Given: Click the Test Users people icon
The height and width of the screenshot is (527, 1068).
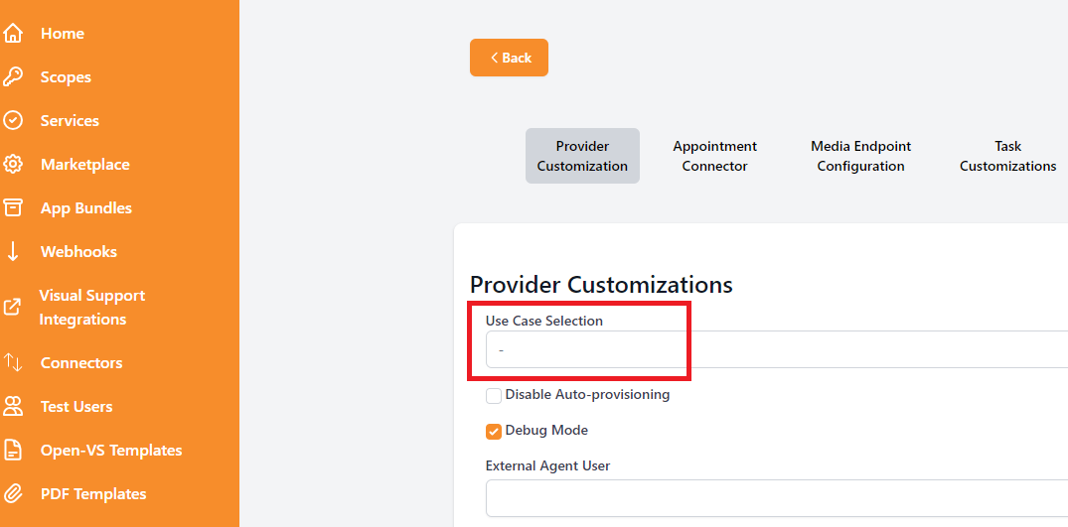Looking at the screenshot, I should click(13, 407).
